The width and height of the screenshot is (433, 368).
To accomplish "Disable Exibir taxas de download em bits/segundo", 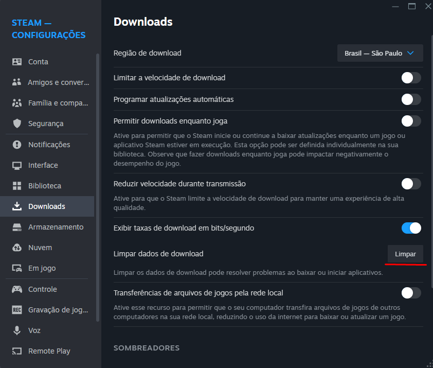I will (411, 228).
